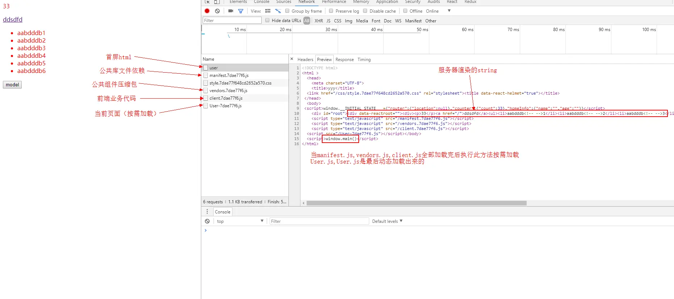Open the Online throttling dropdown

tap(438, 11)
